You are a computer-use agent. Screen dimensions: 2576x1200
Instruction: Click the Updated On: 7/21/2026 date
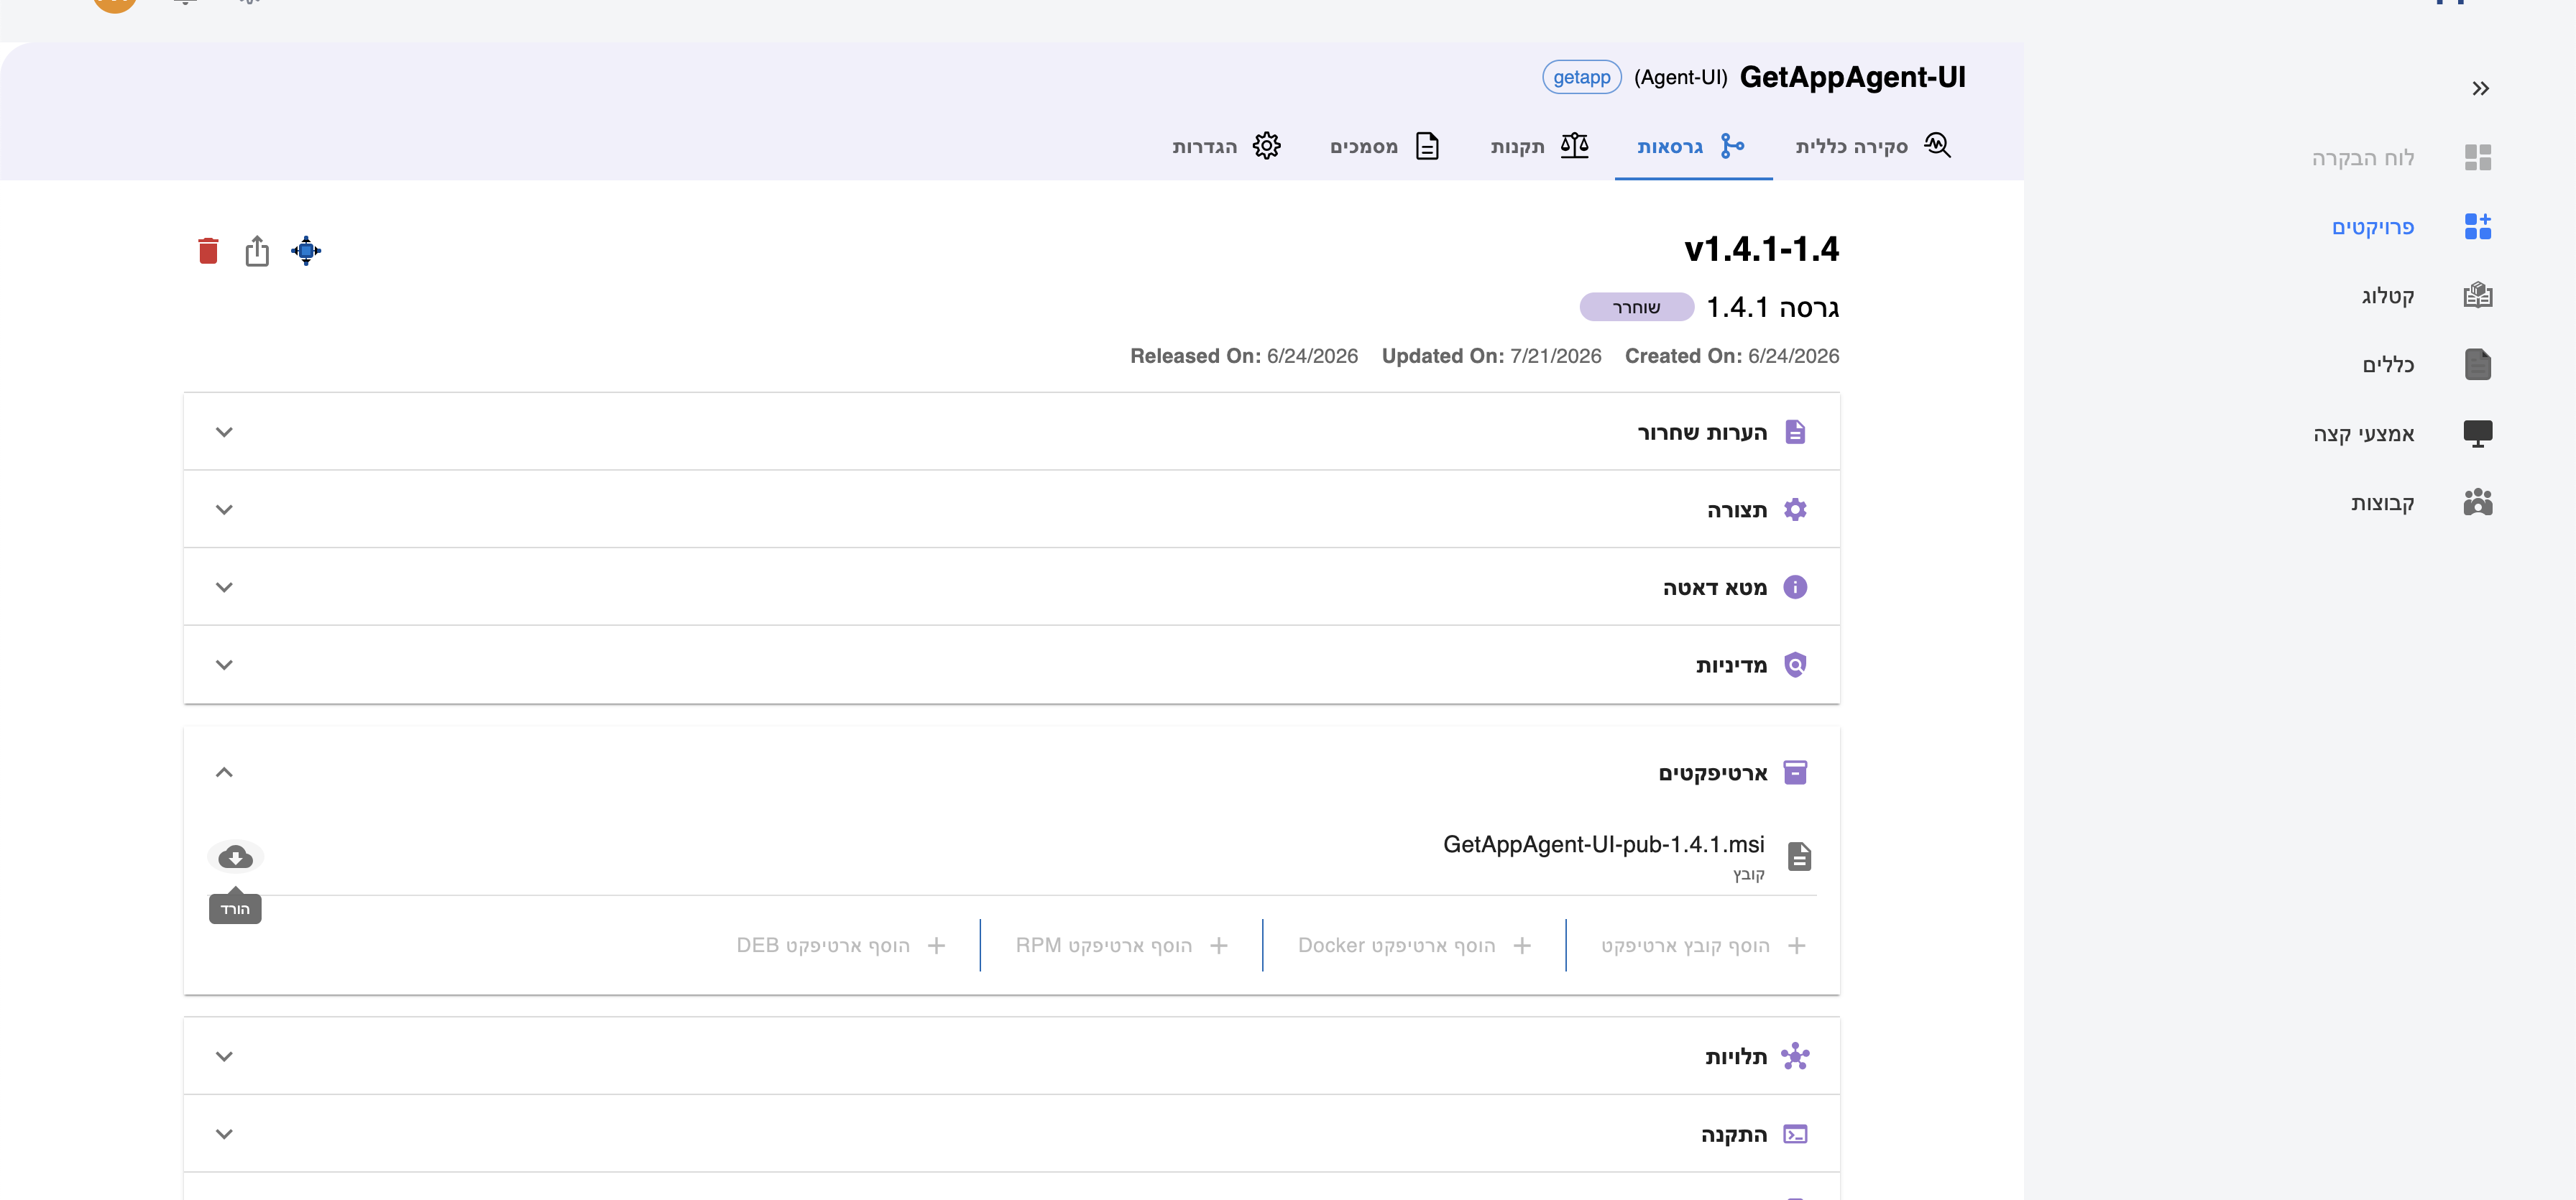[1491, 356]
